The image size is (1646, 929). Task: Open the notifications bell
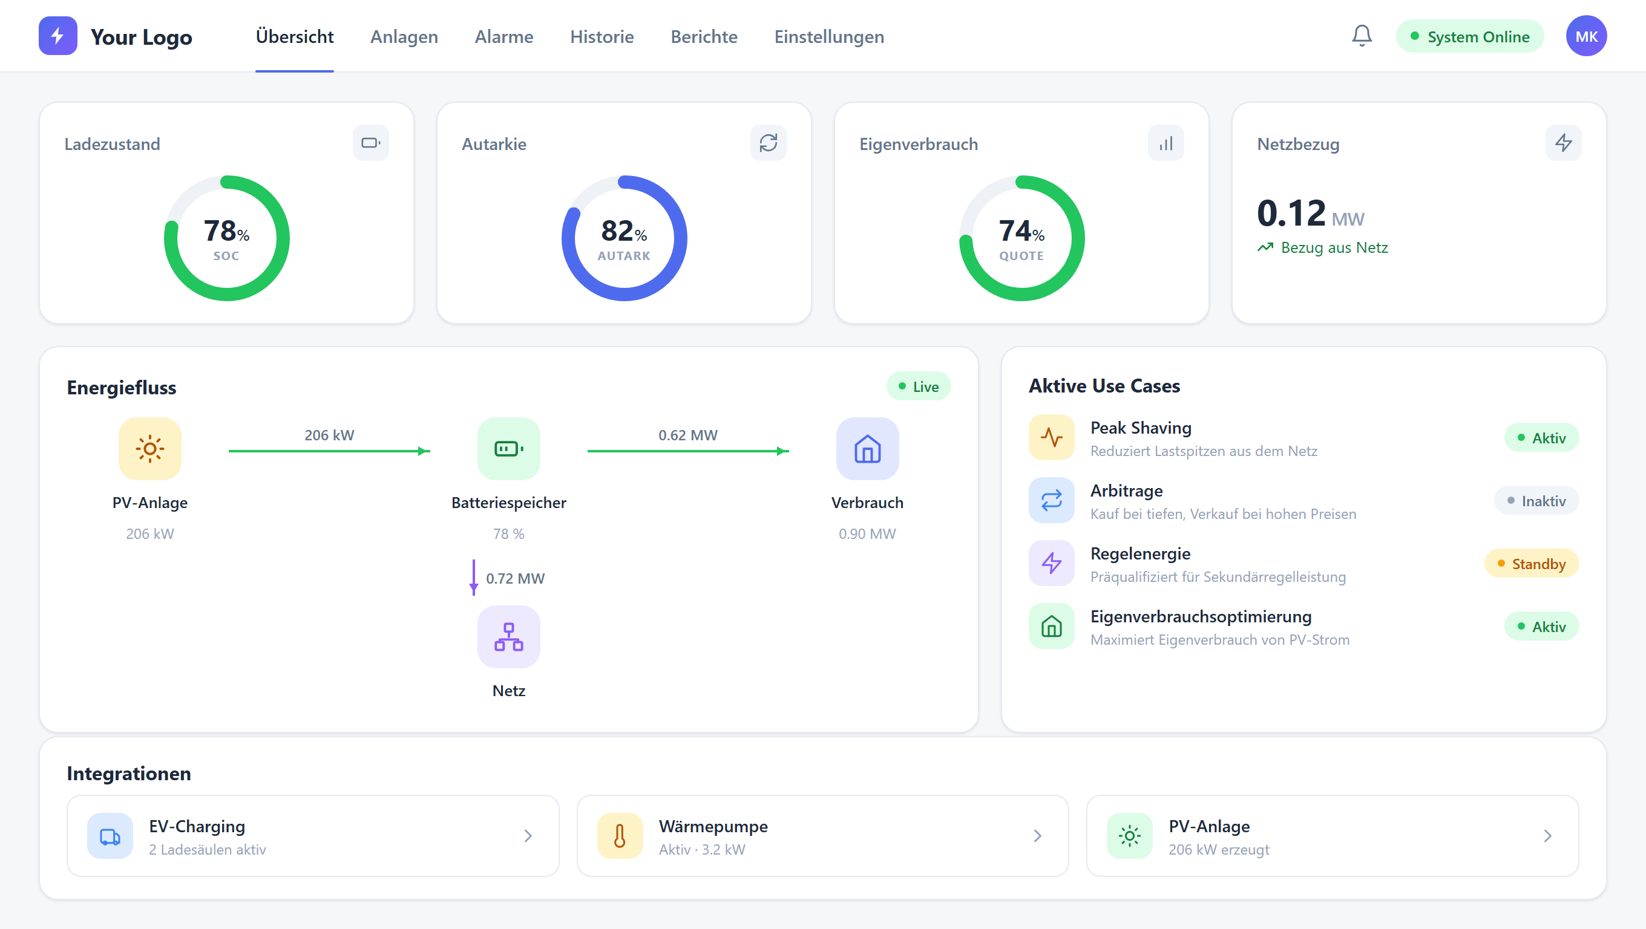coord(1362,36)
